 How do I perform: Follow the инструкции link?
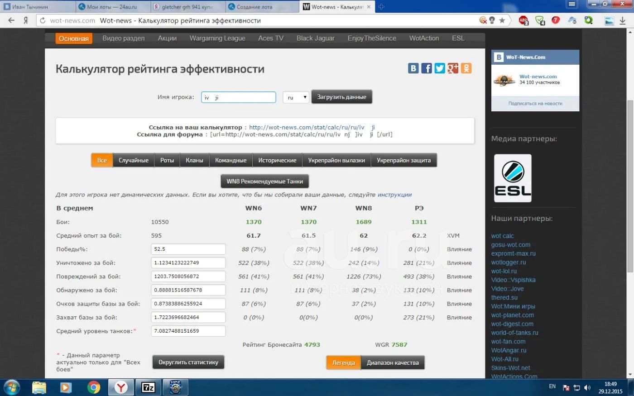(x=394, y=195)
